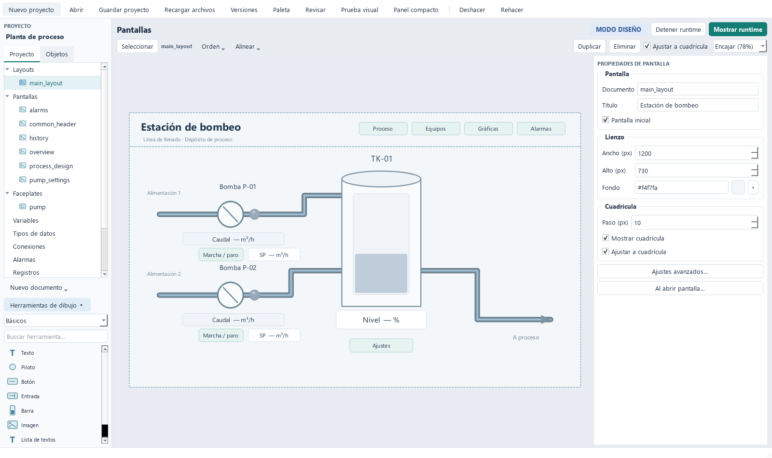Toggle Ajustar a cuadrícula in Cuadrícula section
Viewport: 772px width, 458px height.
tap(606, 251)
